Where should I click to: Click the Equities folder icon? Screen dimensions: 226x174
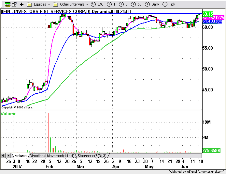[x=30, y=5]
